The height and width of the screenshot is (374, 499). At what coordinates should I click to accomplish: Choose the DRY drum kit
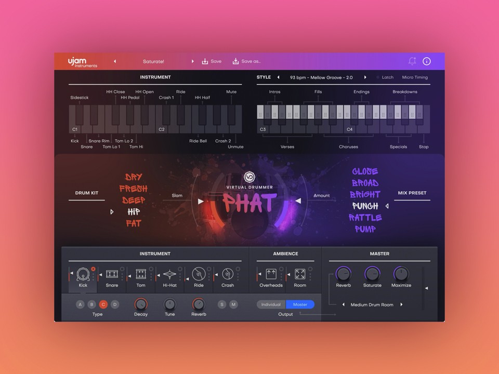click(134, 177)
